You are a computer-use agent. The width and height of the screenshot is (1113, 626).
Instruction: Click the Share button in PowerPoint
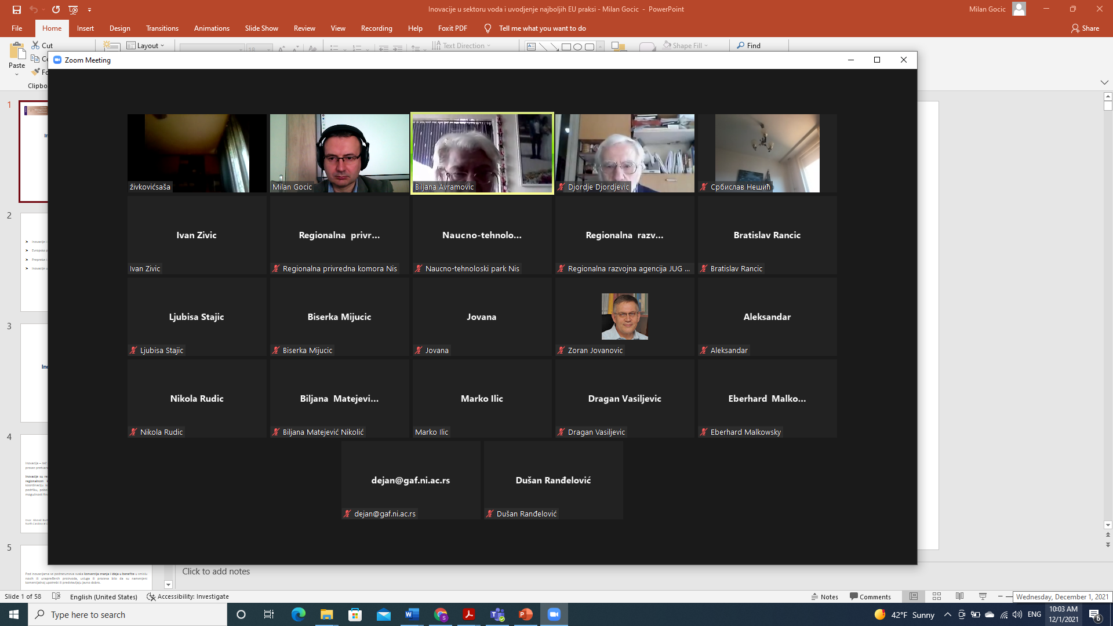coord(1085,28)
